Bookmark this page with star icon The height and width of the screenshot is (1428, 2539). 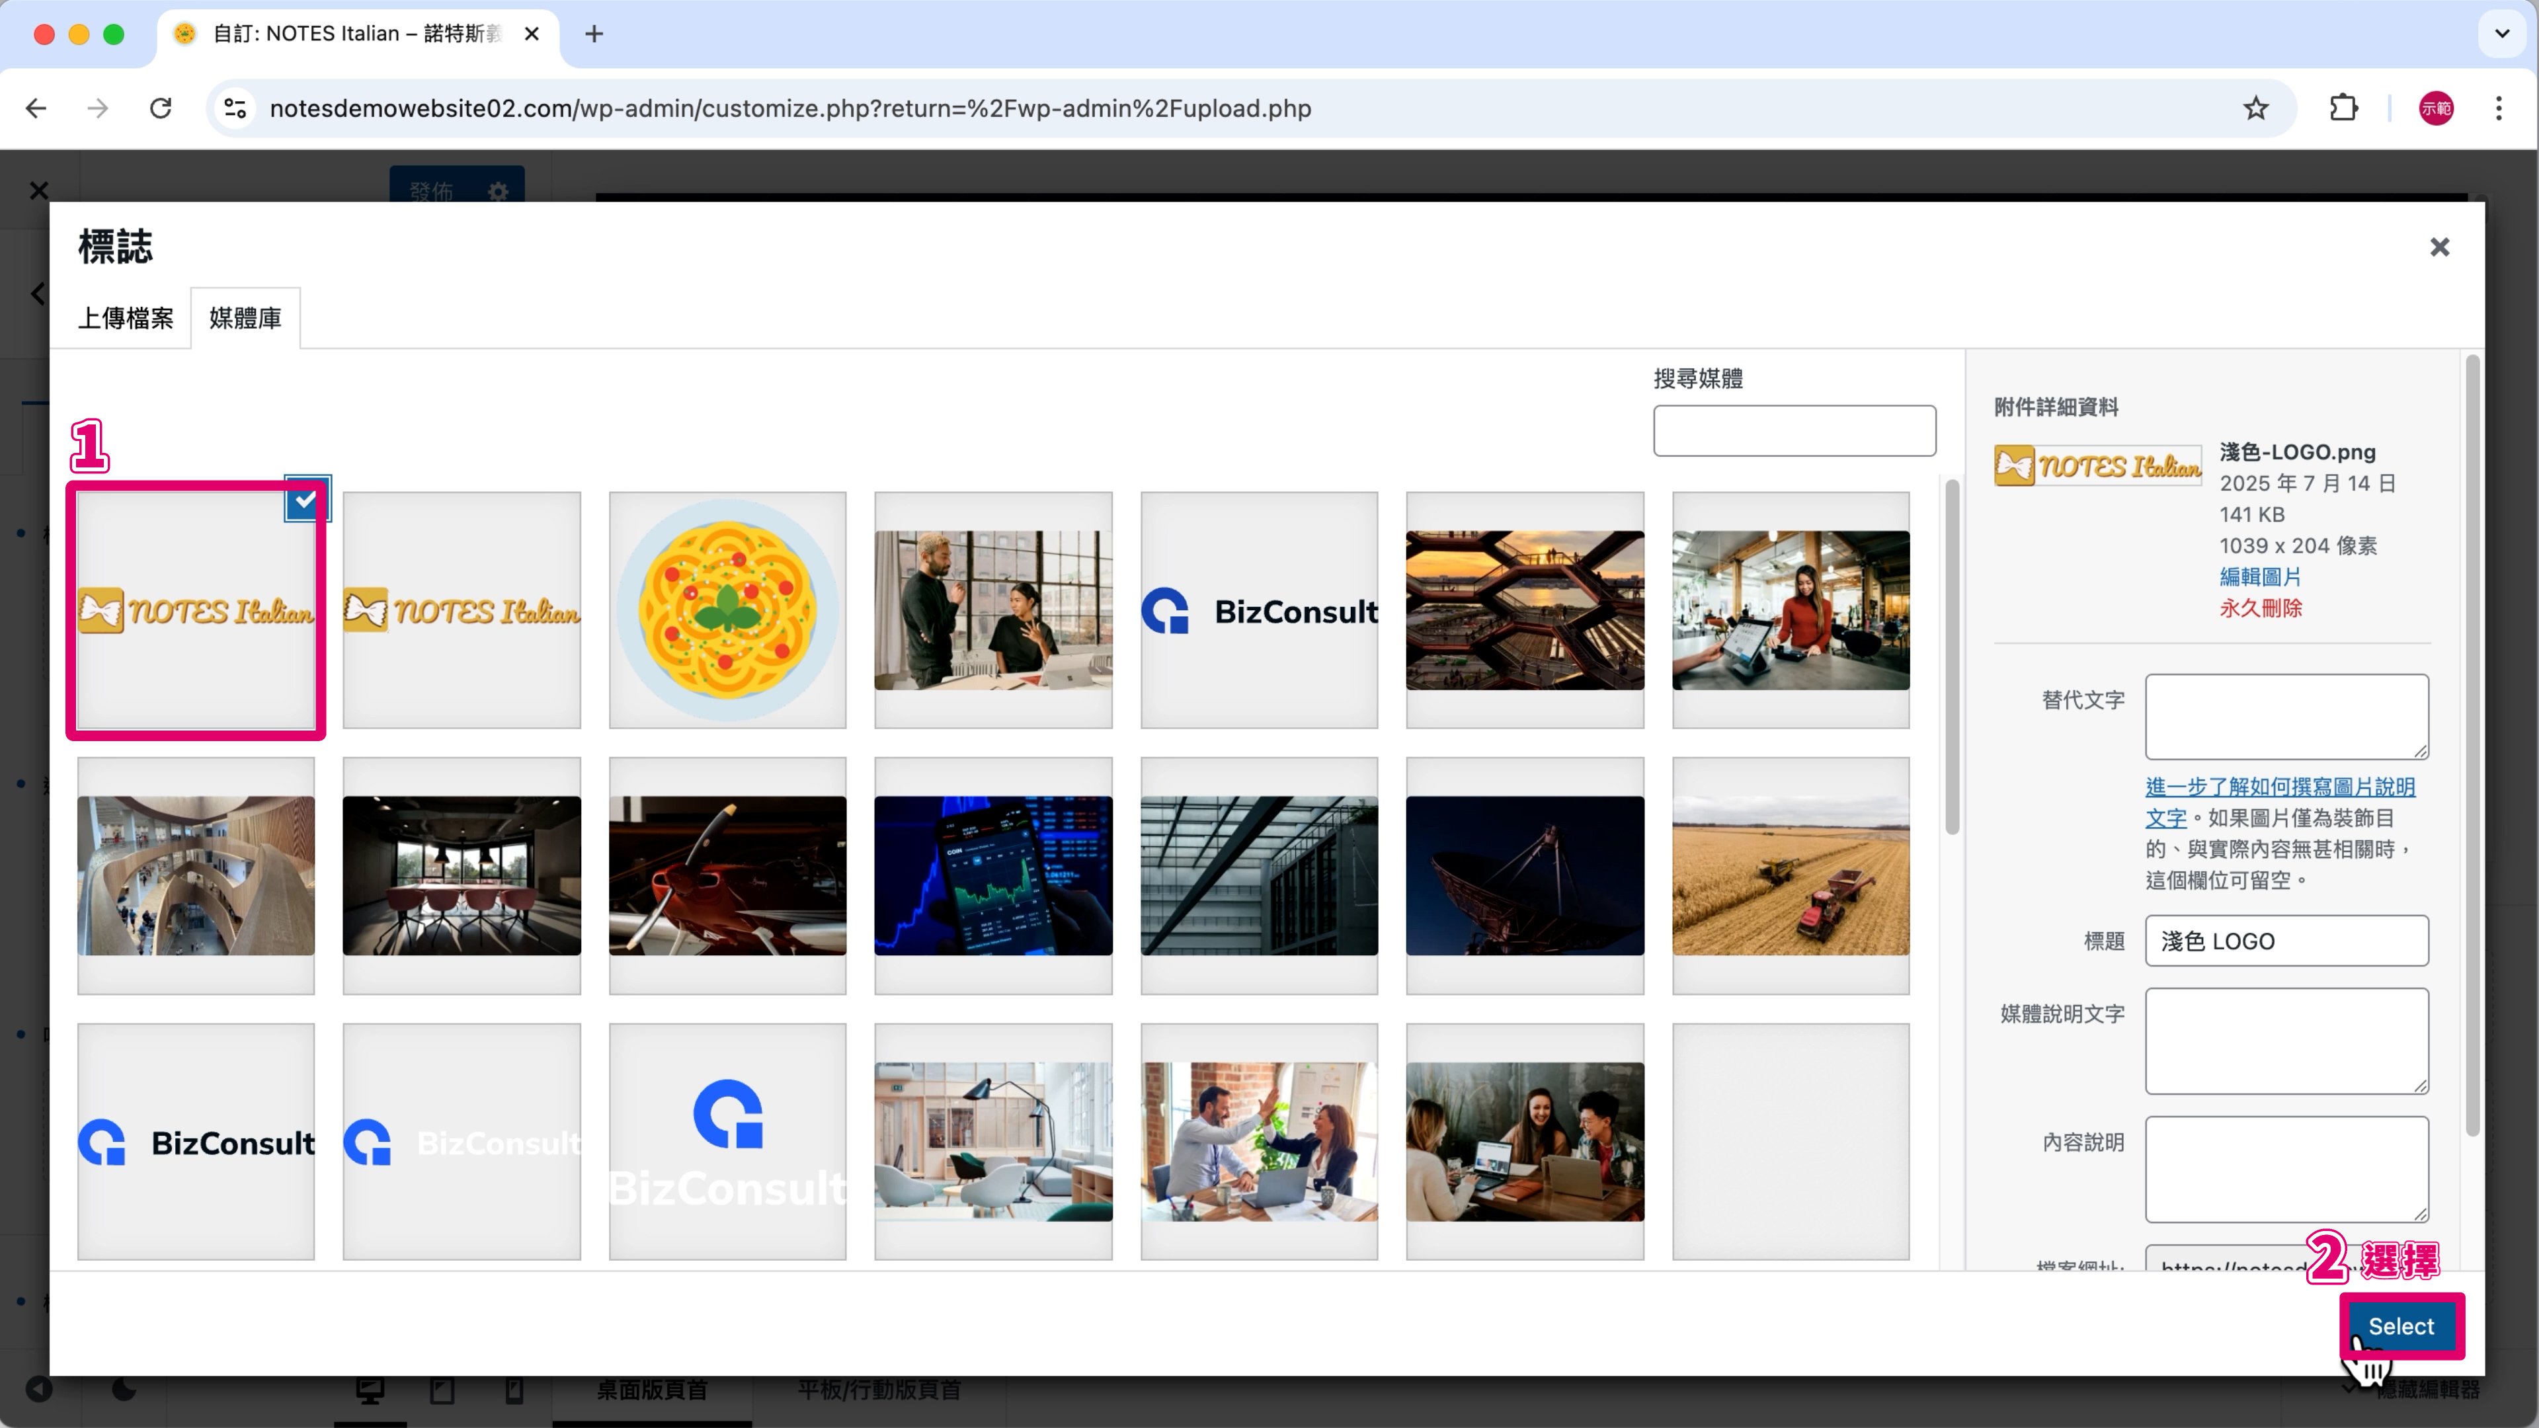[x=2255, y=108]
